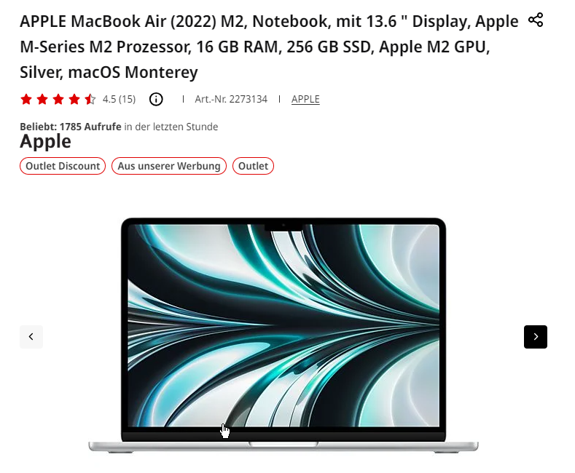Click the second red rating star
This screenshot has height=473, width=575.
[x=42, y=99]
